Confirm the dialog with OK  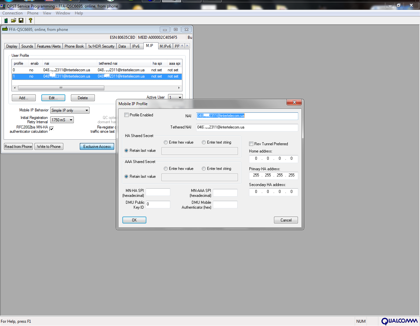134,220
